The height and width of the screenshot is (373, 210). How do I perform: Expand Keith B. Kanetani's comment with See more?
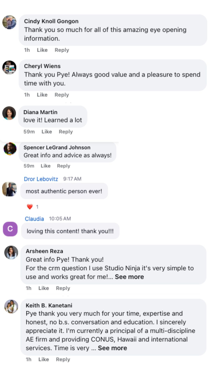click(x=113, y=348)
